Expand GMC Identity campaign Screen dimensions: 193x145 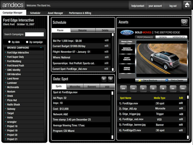click(6, 70)
